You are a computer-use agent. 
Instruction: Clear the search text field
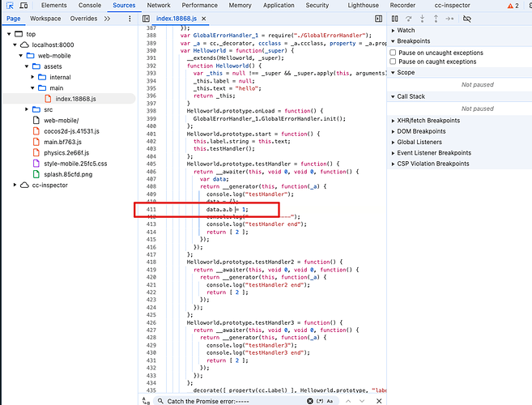tap(310, 401)
